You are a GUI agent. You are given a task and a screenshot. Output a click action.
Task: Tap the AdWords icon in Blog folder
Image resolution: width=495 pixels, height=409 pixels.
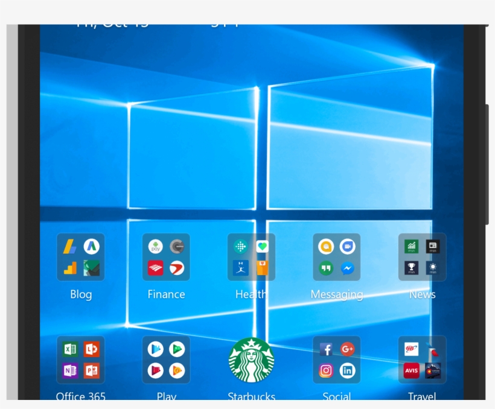tap(92, 247)
